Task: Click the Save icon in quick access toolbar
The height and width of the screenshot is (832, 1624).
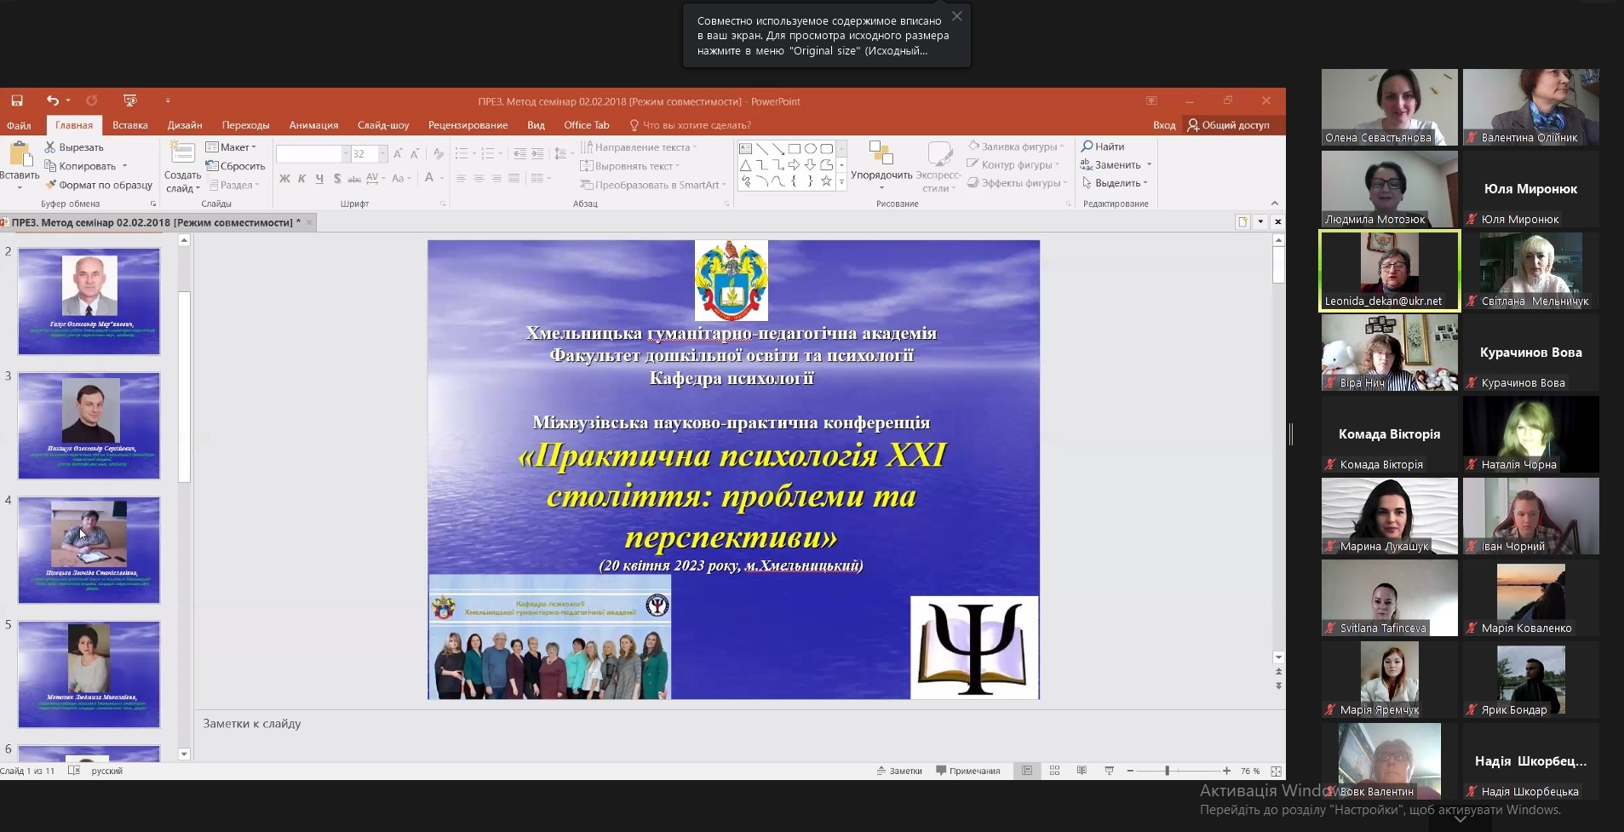Action: click(x=17, y=100)
